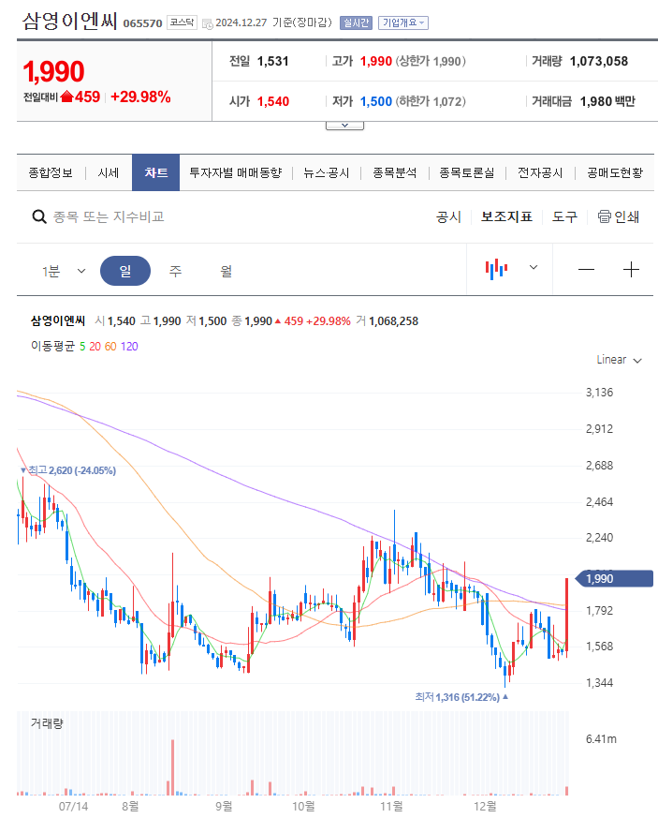Click the +29.98% change in header
This screenshot has height=818, width=658.
pyautogui.click(x=140, y=97)
